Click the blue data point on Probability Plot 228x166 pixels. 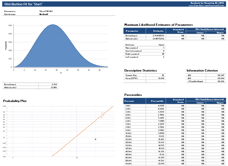pyautogui.click(x=95, y=139)
